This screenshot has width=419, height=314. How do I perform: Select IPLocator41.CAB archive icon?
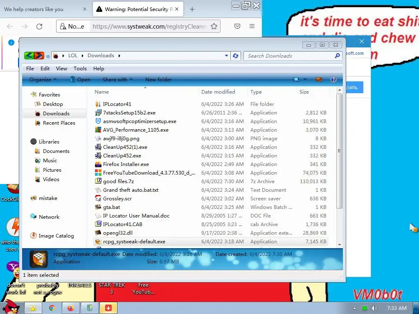98,224
